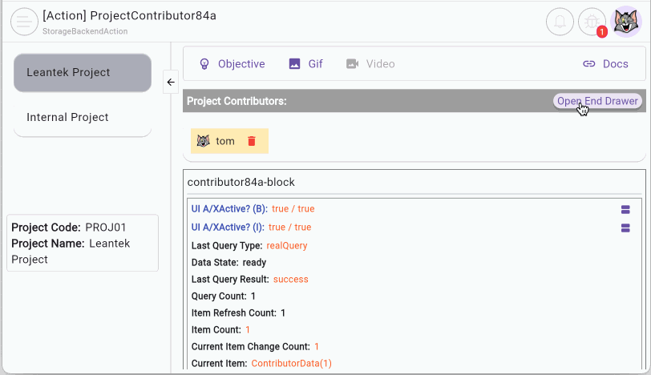Collapse the side panel with left arrow

click(x=171, y=82)
